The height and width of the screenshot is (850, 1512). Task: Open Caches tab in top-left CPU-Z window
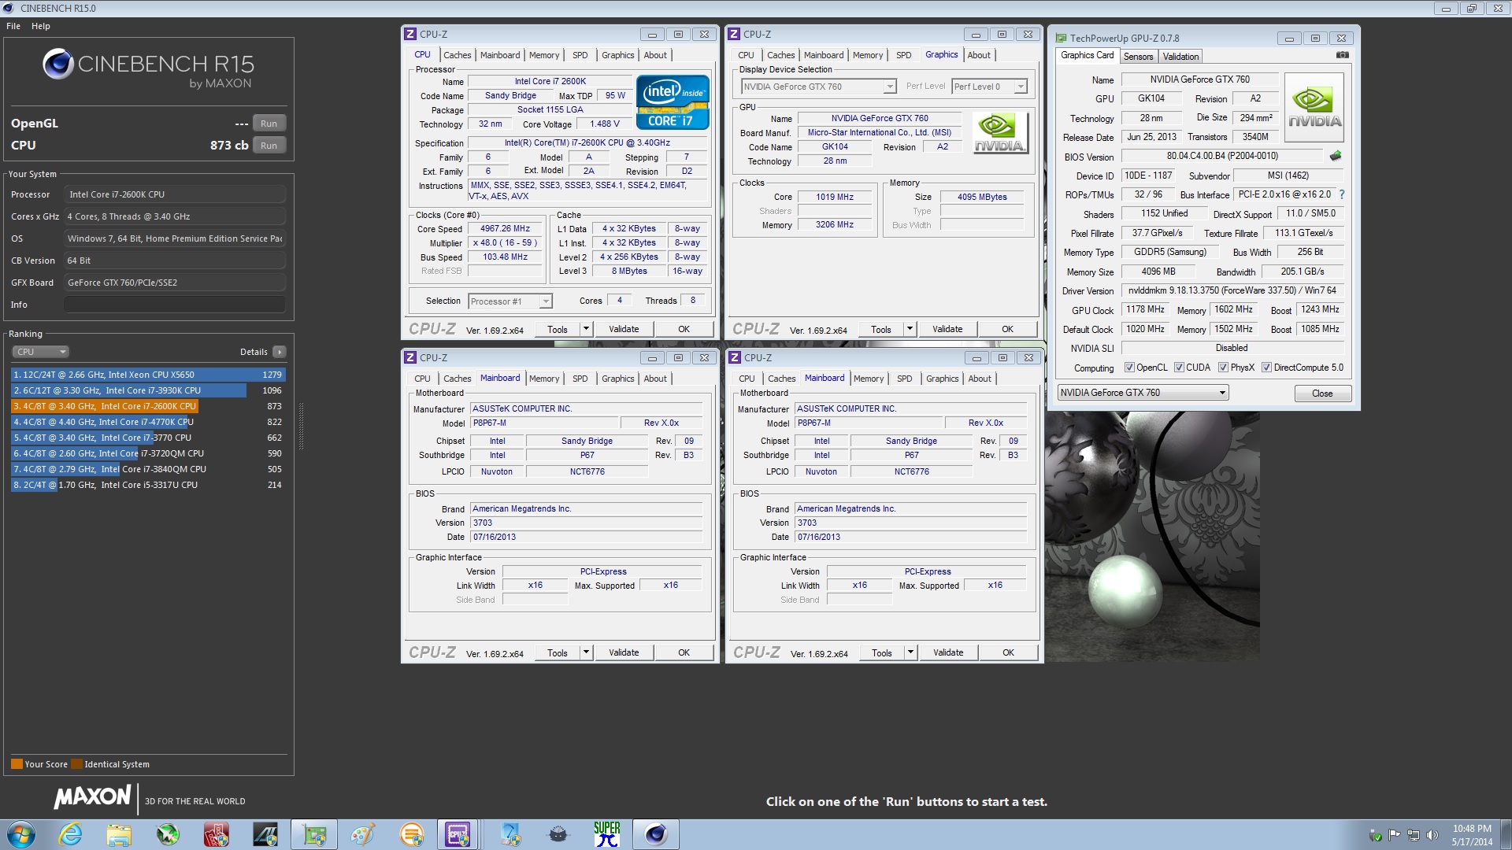pos(458,55)
